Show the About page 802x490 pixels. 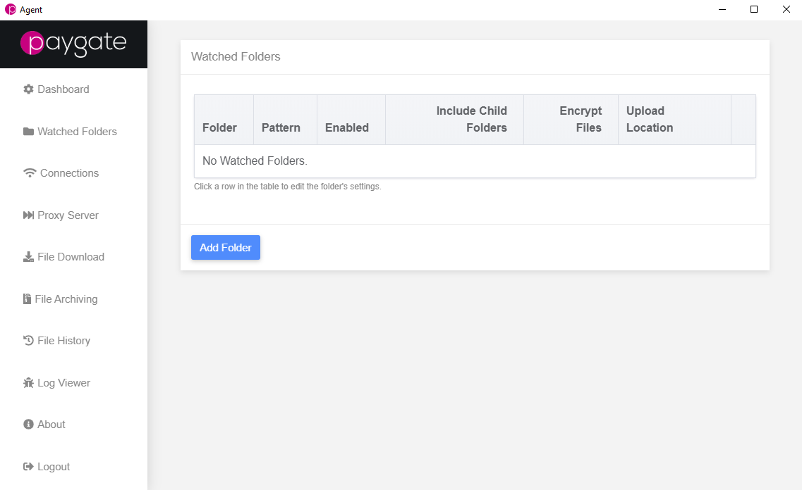[44, 425]
